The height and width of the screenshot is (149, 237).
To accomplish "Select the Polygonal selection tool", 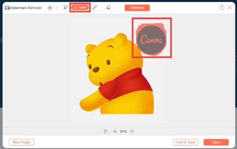I will pyautogui.click(x=66, y=8).
